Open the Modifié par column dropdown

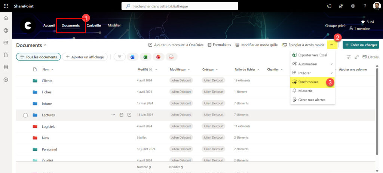coord(180,69)
